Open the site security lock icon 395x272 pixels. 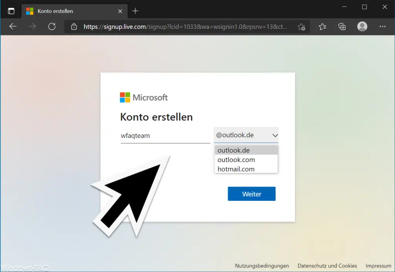click(73, 27)
